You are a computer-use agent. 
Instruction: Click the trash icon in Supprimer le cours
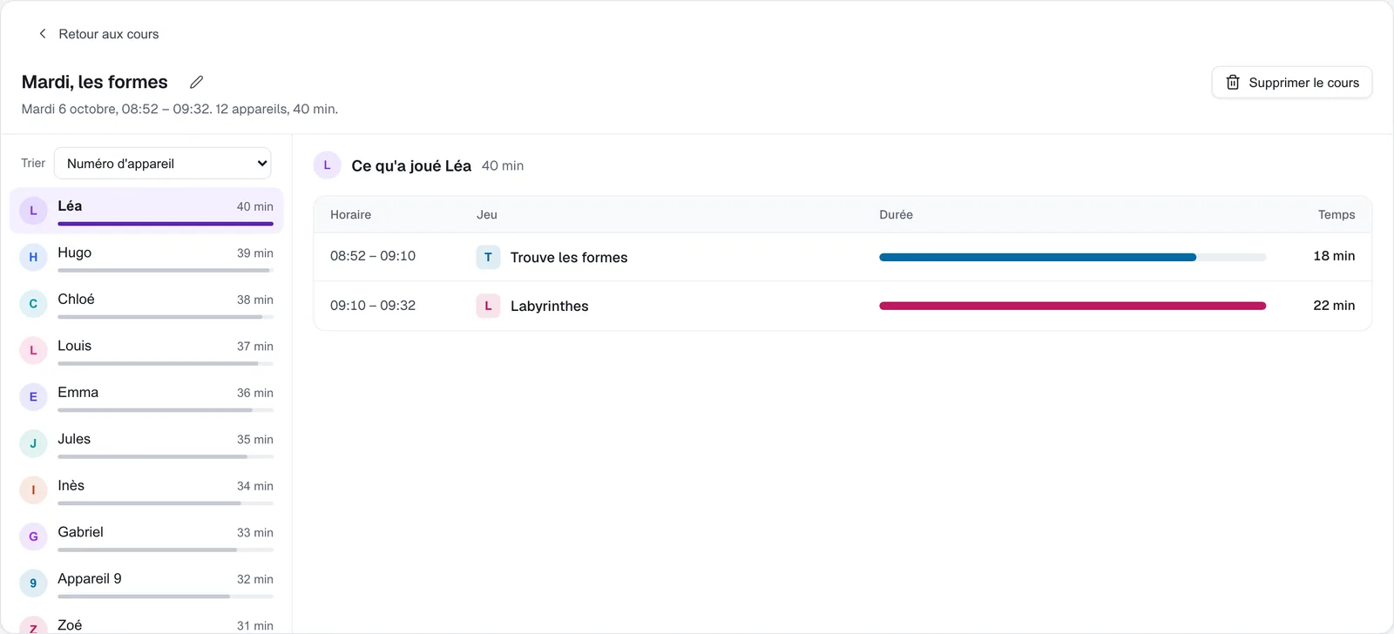(1233, 83)
